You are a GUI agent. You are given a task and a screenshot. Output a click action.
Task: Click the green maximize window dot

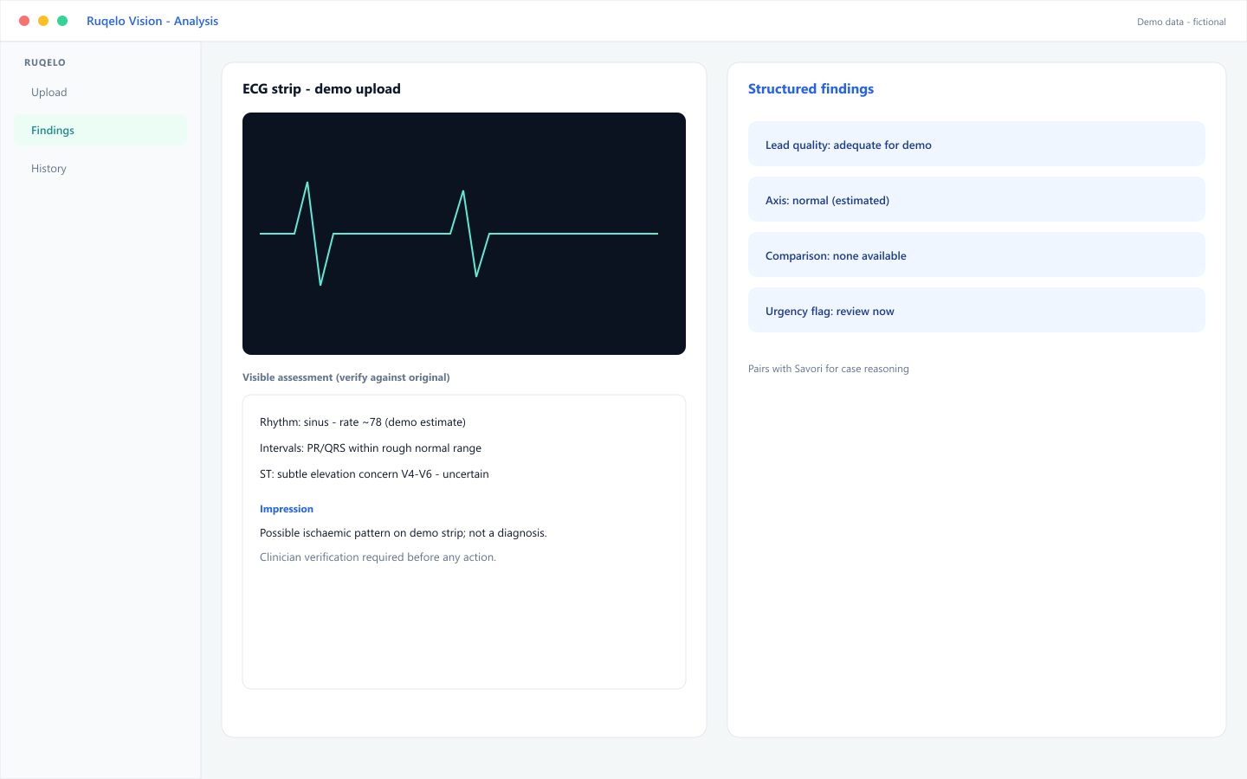(x=62, y=21)
